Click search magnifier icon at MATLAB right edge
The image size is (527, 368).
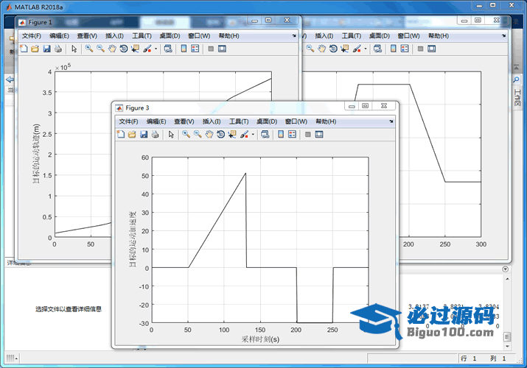516,79
